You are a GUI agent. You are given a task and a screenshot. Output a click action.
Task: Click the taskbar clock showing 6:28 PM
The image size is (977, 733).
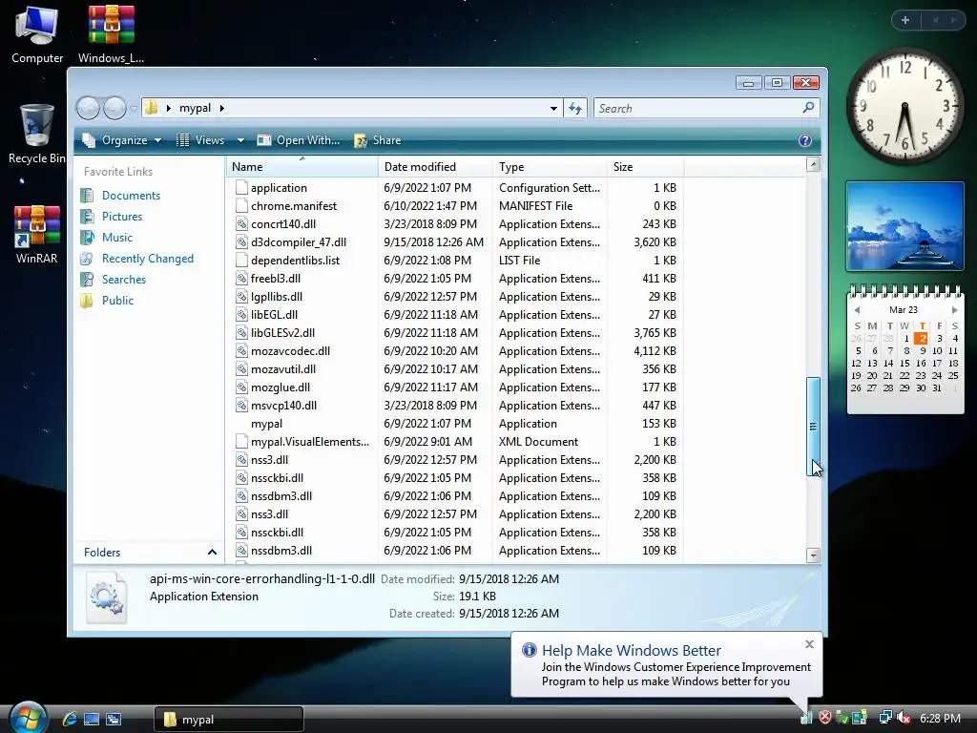[x=940, y=718]
